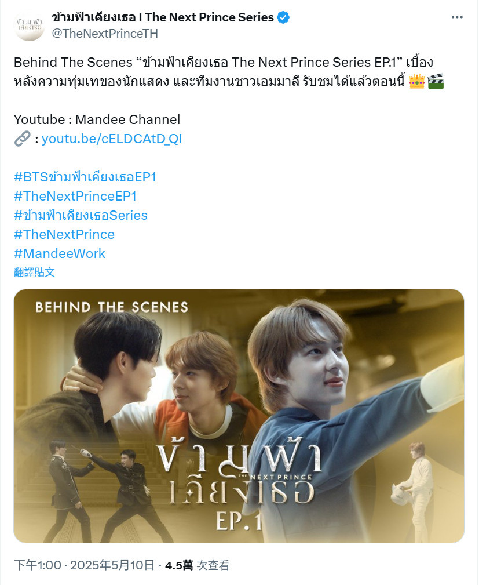The width and height of the screenshot is (479, 585).
Task: Click the crown emoji in post
Action: click(x=417, y=81)
